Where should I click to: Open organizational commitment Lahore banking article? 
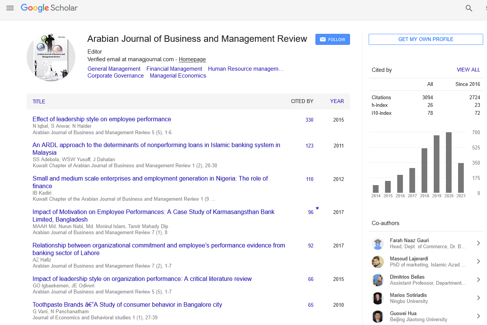(159, 249)
